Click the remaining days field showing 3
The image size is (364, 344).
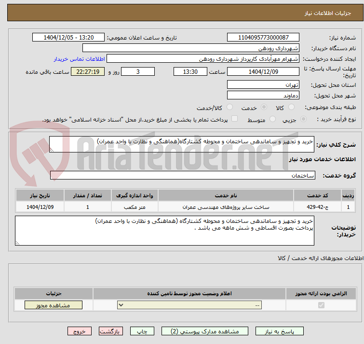click(x=138, y=71)
